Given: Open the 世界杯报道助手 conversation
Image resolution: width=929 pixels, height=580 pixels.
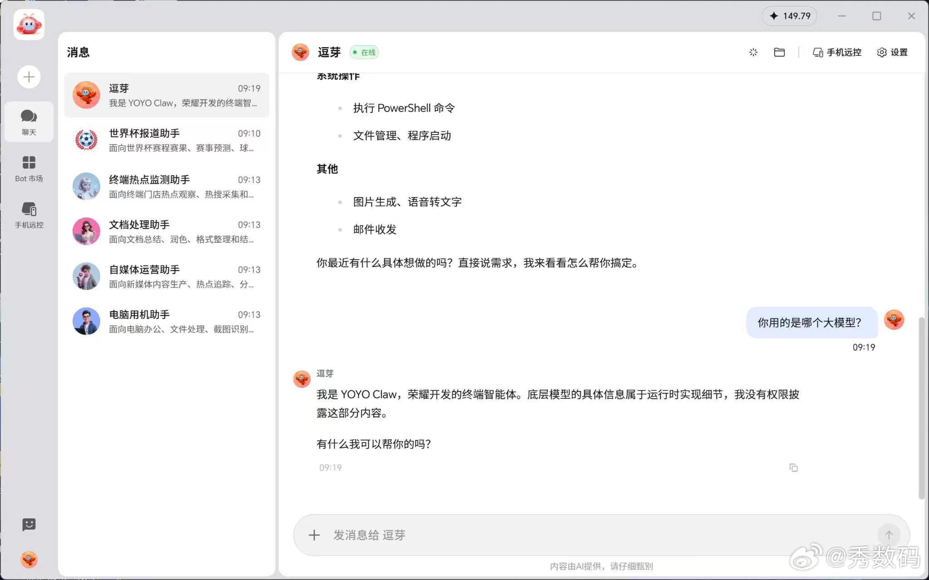Looking at the screenshot, I should point(166,140).
